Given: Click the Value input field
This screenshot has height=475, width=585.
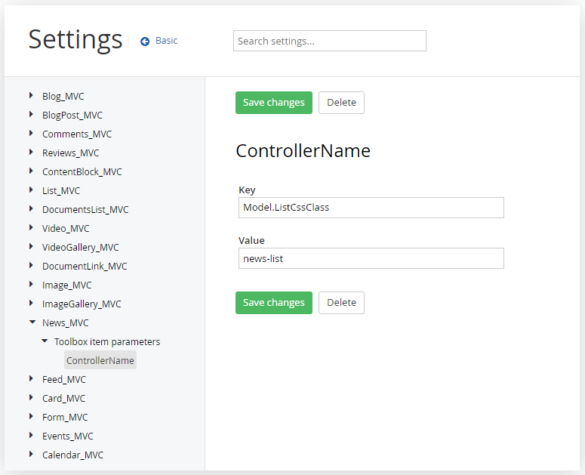Looking at the screenshot, I should tap(371, 259).
